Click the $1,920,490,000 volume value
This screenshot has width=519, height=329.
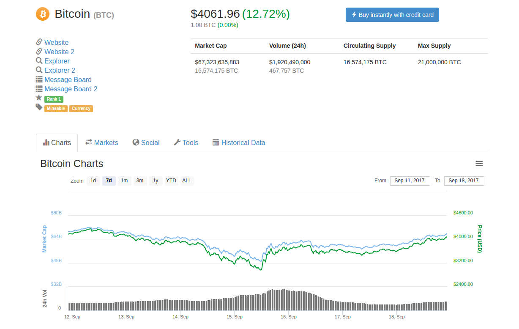[x=290, y=62]
